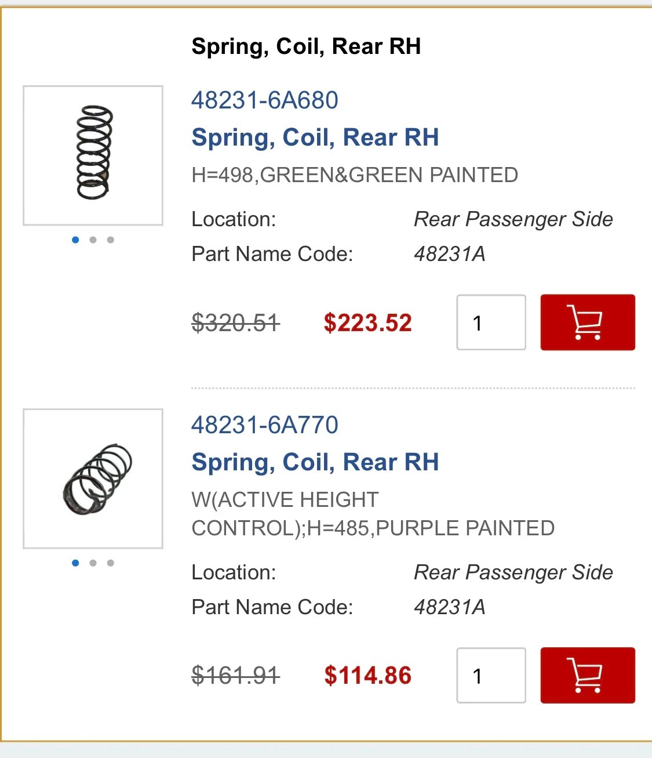Select the second carousel dot under the first spring image

point(93,240)
